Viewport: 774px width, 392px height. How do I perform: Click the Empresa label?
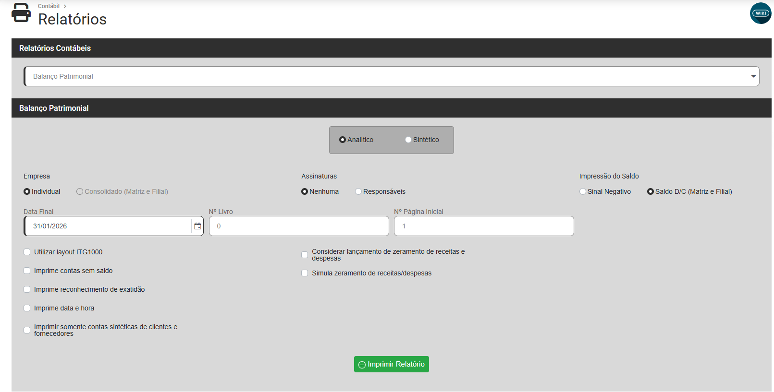click(x=37, y=176)
